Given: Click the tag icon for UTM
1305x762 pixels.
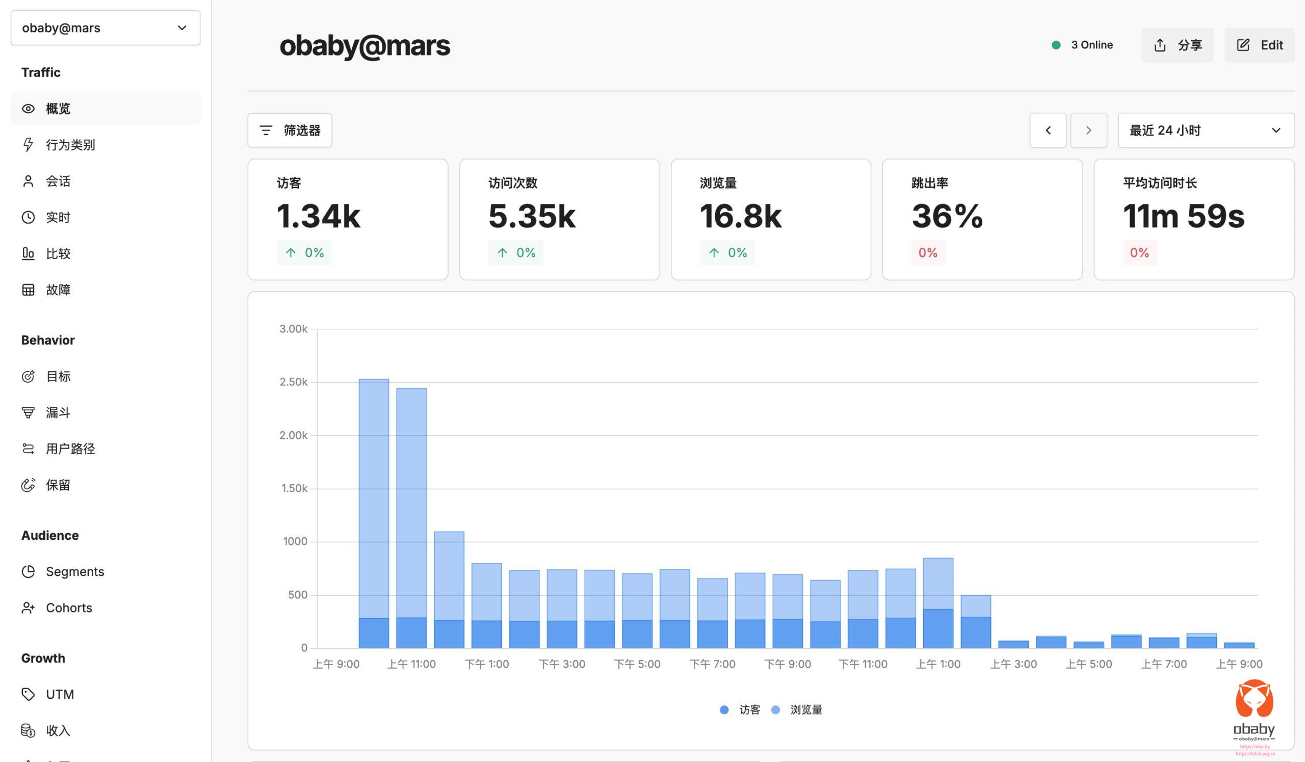Looking at the screenshot, I should coord(28,694).
